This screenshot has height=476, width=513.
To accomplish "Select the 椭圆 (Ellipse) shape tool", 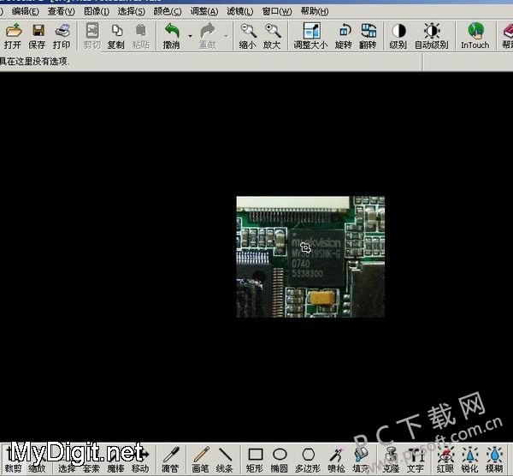I will coord(280,455).
